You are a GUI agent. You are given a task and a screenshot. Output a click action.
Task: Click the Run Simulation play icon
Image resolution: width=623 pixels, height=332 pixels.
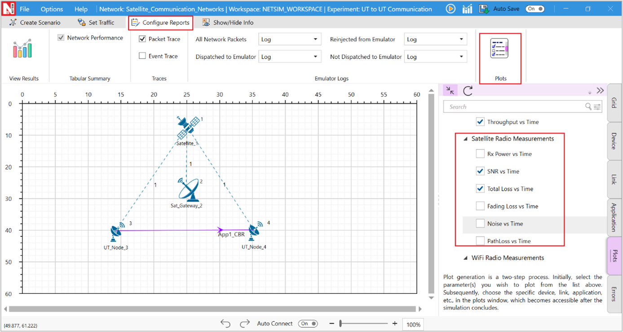click(451, 9)
